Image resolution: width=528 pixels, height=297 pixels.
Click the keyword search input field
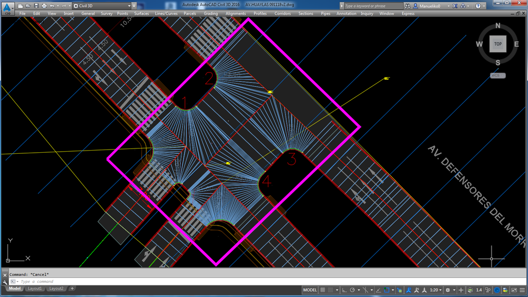click(373, 6)
